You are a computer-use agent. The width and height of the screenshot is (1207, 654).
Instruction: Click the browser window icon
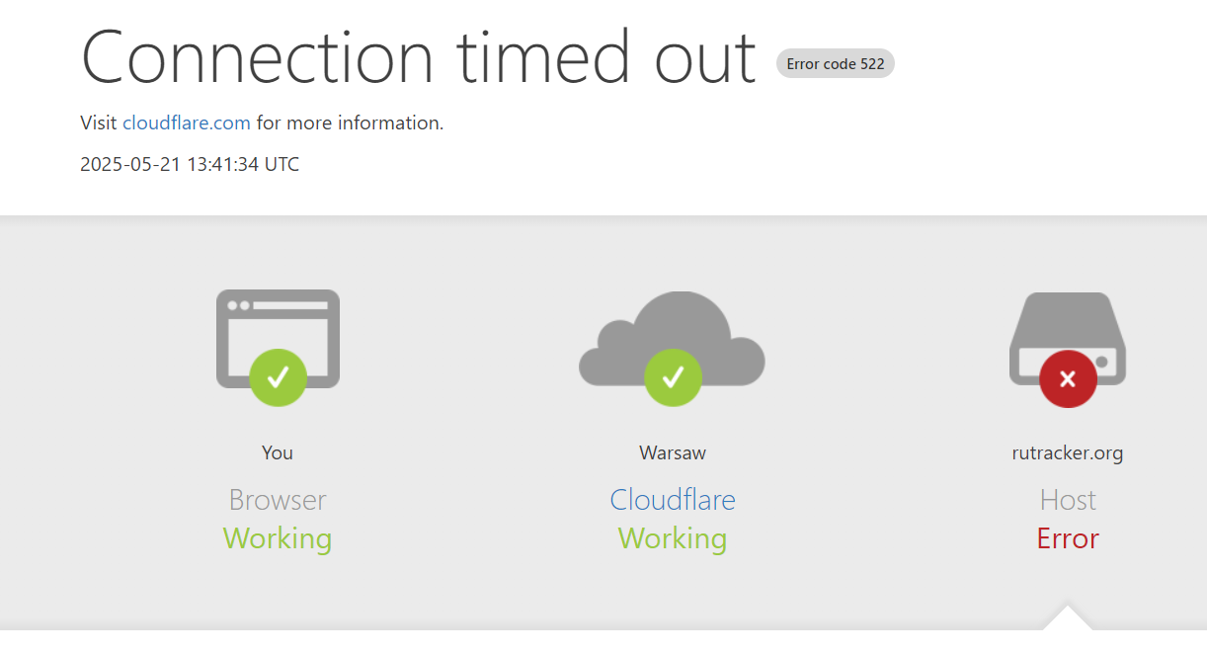coord(278,338)
